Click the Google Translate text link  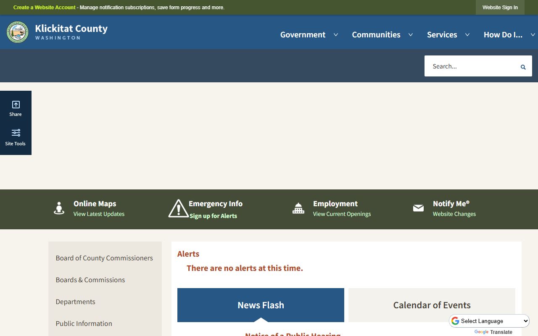pyautogui.click(x=493, y=332)
